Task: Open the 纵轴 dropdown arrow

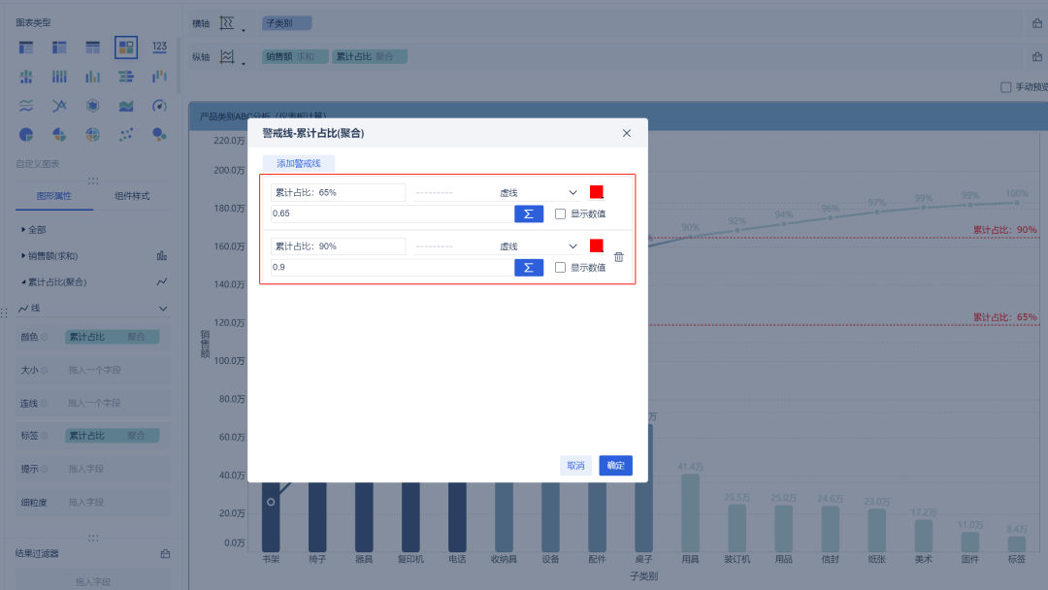Action: click(244, 63)
